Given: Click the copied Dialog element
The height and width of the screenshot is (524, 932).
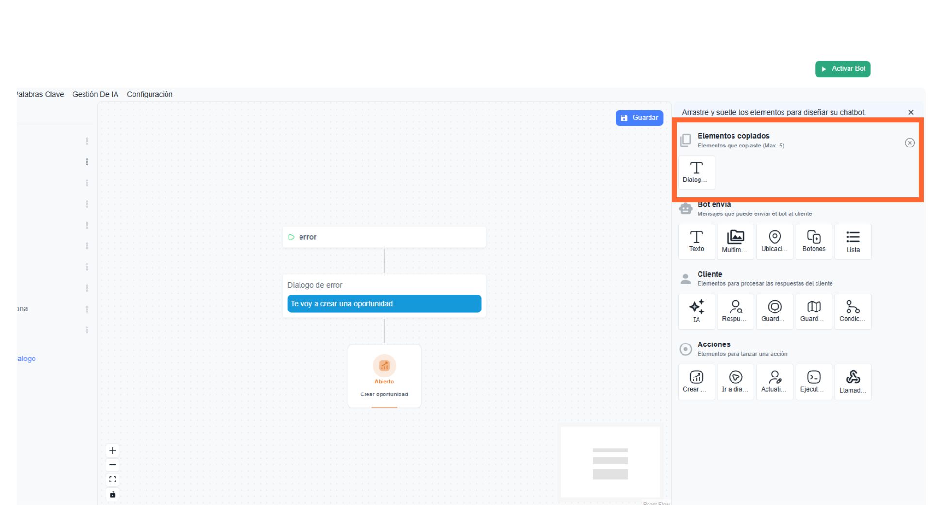Looking at the screenshot, I should [x=696, y=172].
